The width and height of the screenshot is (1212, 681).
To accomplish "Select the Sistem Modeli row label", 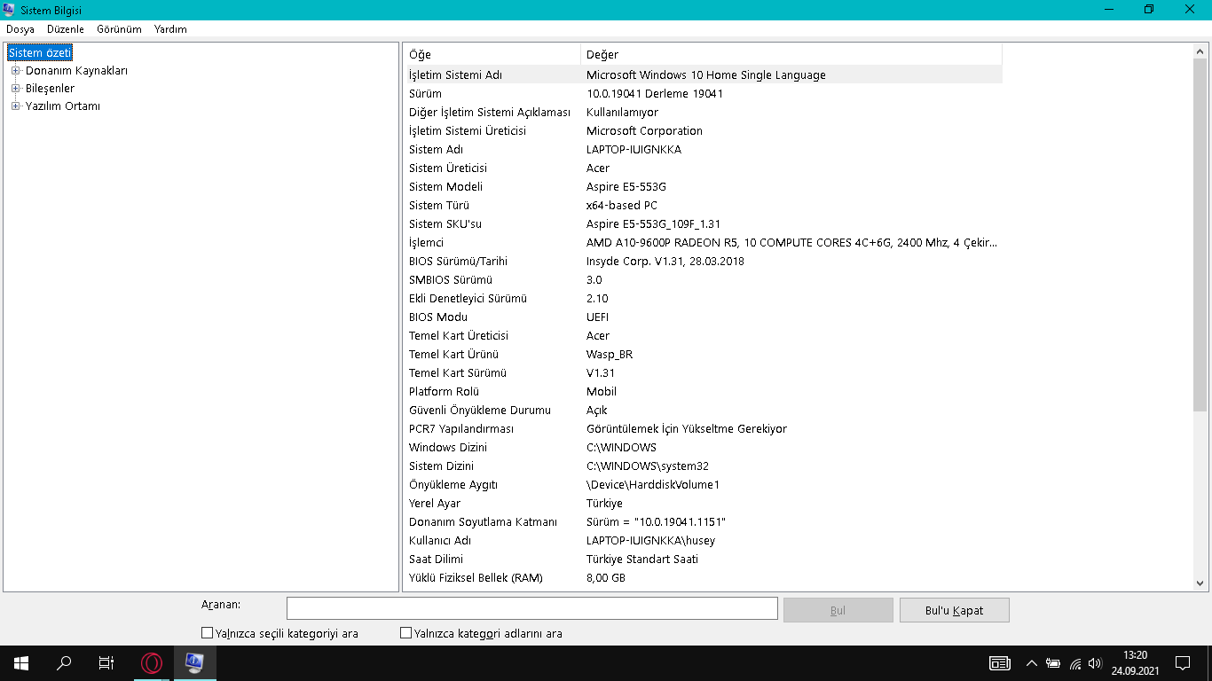I will point(445,187).
